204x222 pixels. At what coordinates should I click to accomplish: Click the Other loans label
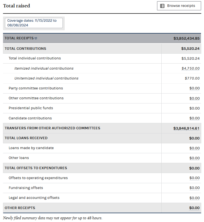(19, 158)
